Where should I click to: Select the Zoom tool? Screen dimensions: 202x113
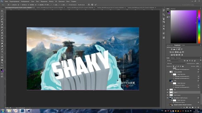coord(2,63)
